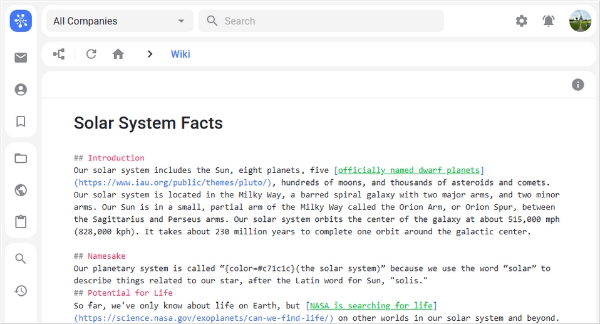600x324 pixels.
Task: Click the app logo icon in sidebar
Action: click(21, 21)
